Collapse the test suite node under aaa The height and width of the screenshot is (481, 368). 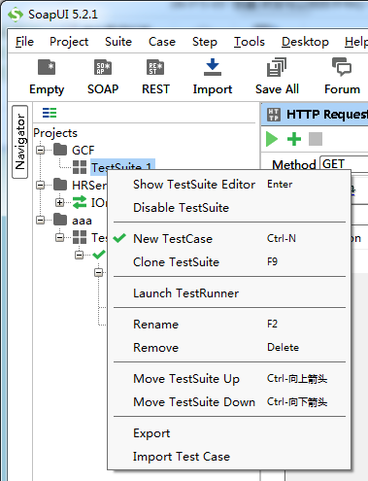pyautogui.click(x=59, y=237)
